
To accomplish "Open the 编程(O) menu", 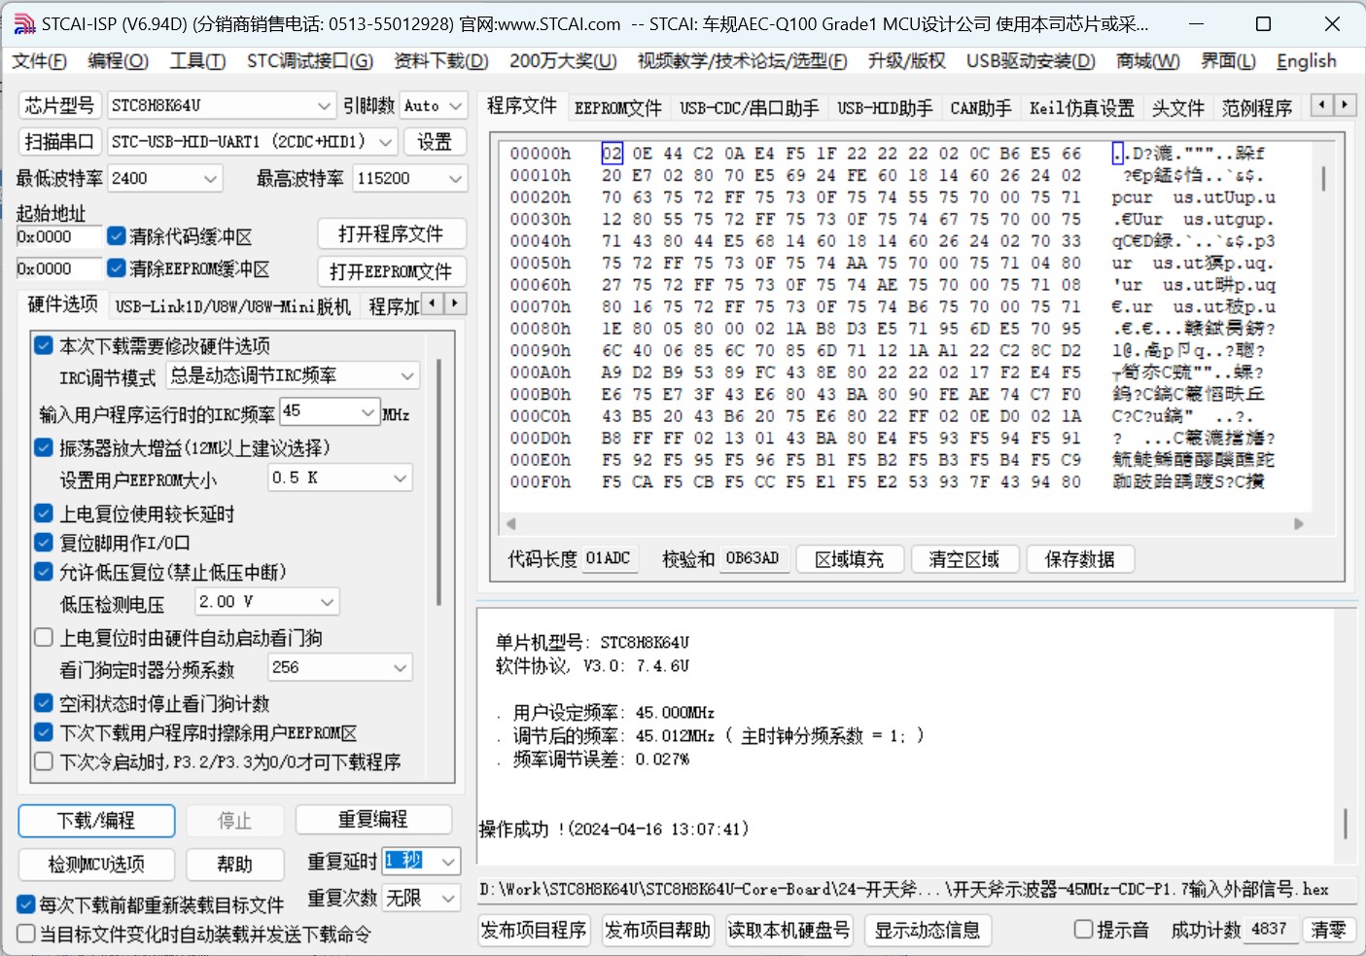I will (x=118, y=61).
